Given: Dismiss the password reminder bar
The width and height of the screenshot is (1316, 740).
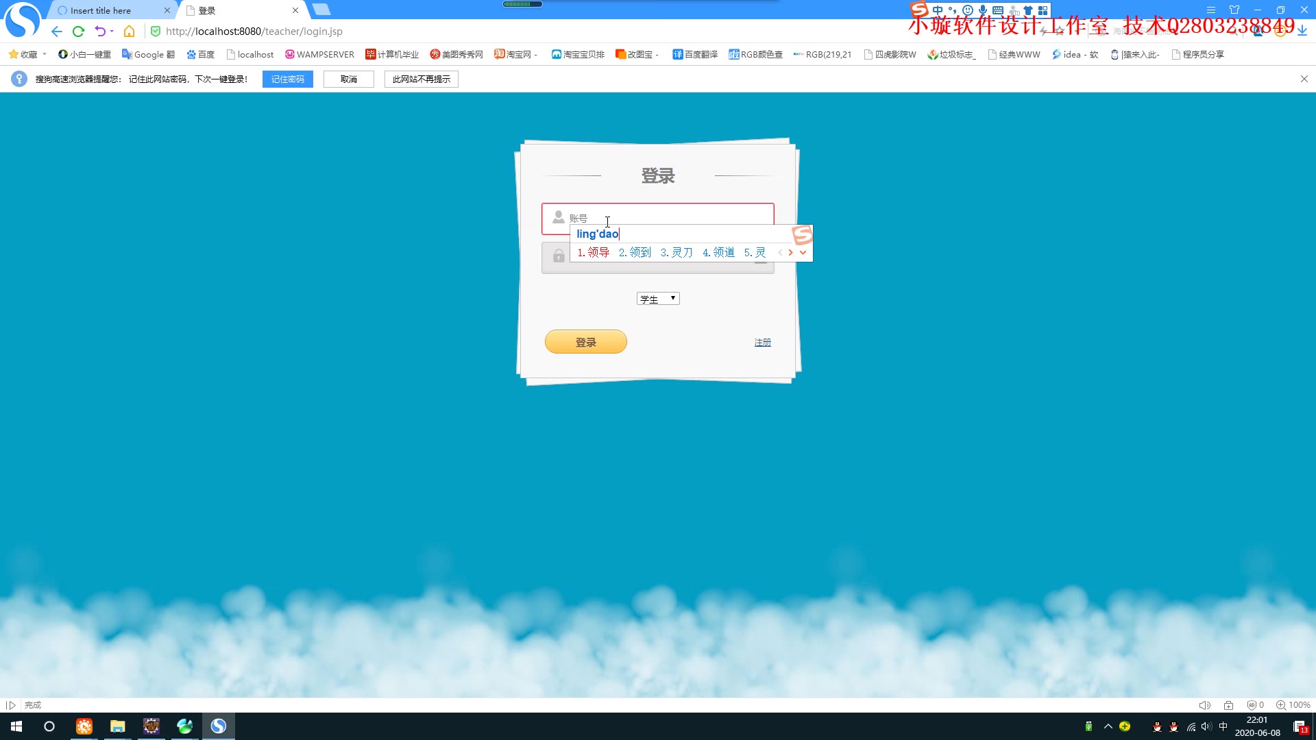Looking at the screenshot, I should click(x=1304, y=79).
